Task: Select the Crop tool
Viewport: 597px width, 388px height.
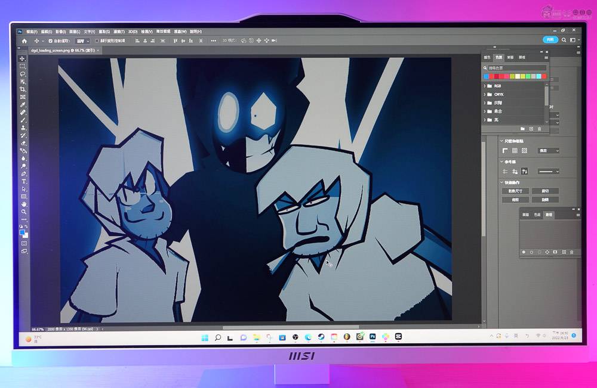Action: 23,89
